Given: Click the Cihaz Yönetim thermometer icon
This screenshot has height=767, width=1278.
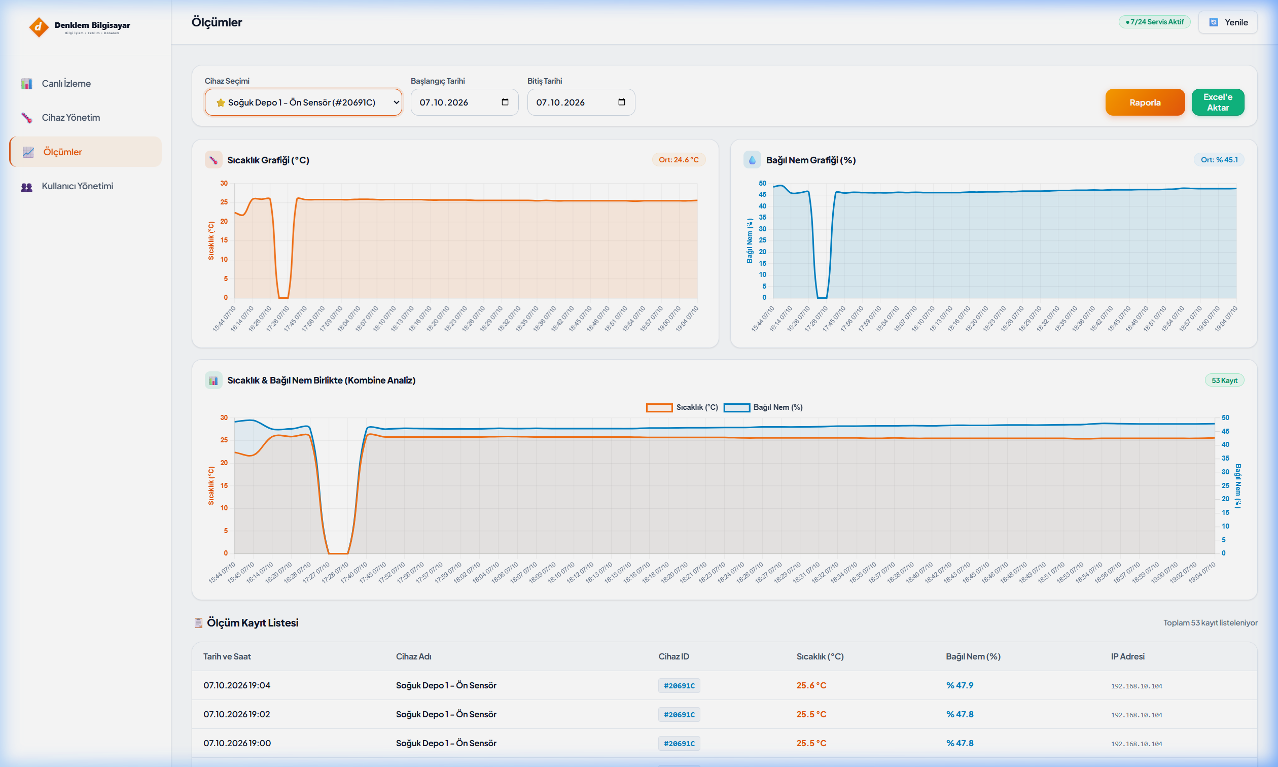Looking at the screenshot, I should click(27, 118).
